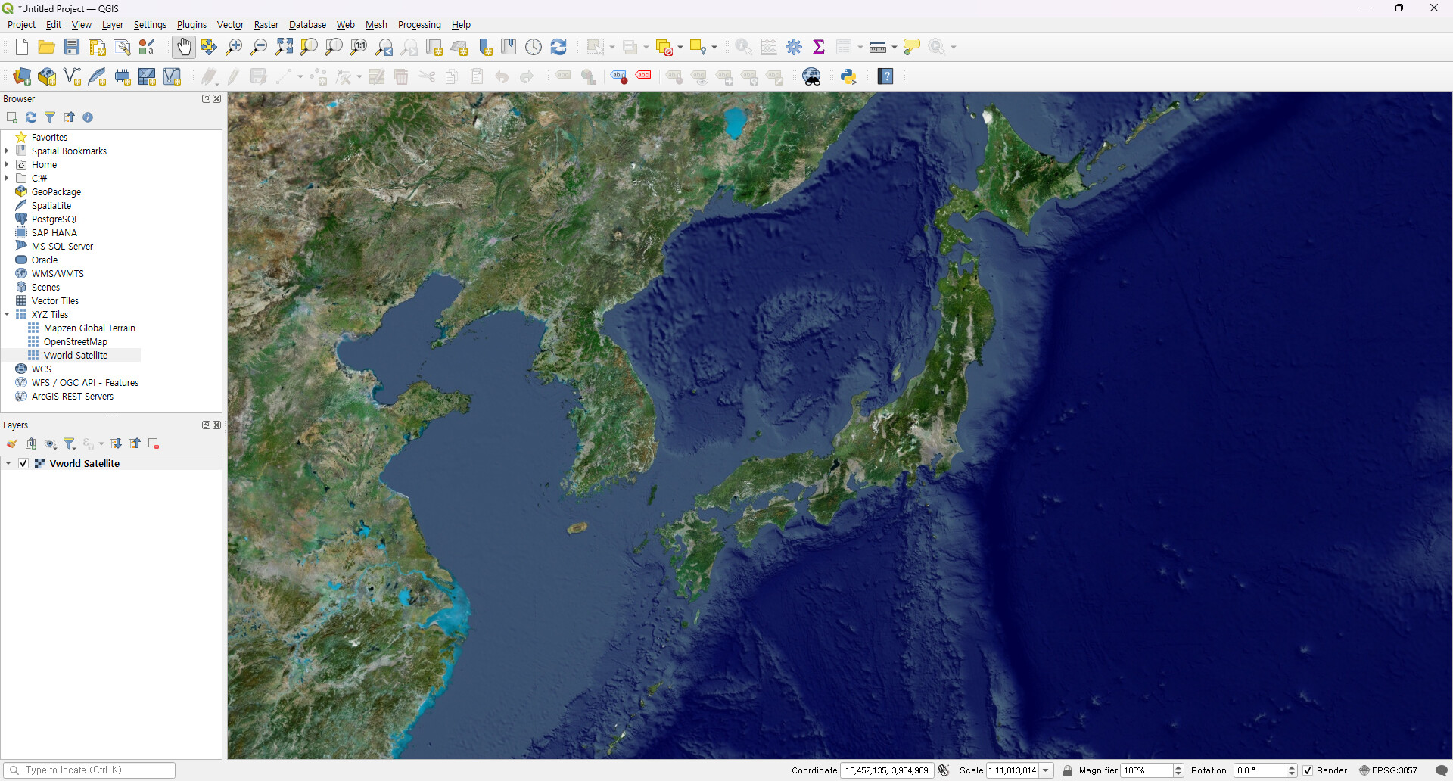
Task: Open the Raster menu
Action: coord(266,25)
